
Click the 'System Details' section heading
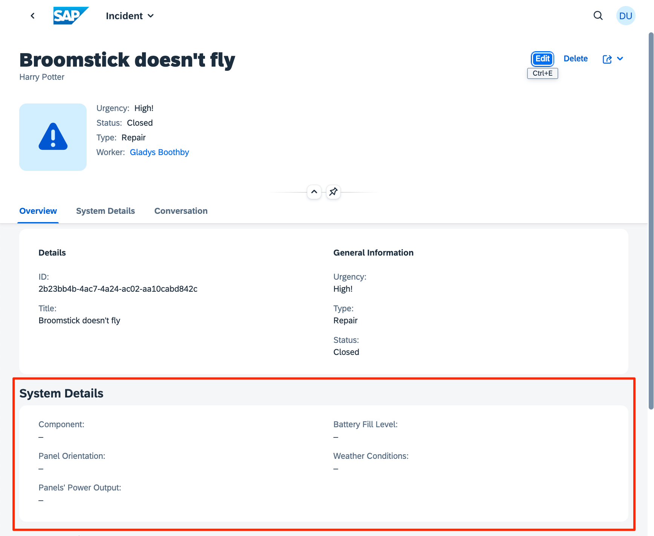(61, 393)
